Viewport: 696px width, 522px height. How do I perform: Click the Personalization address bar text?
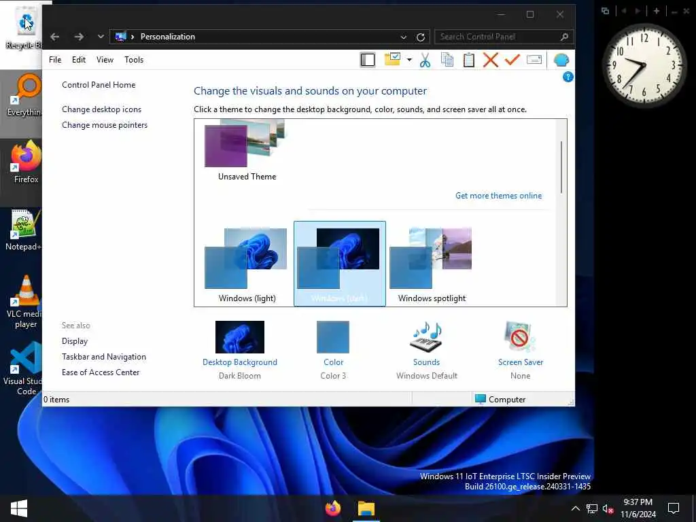click(x=168, y=37)
